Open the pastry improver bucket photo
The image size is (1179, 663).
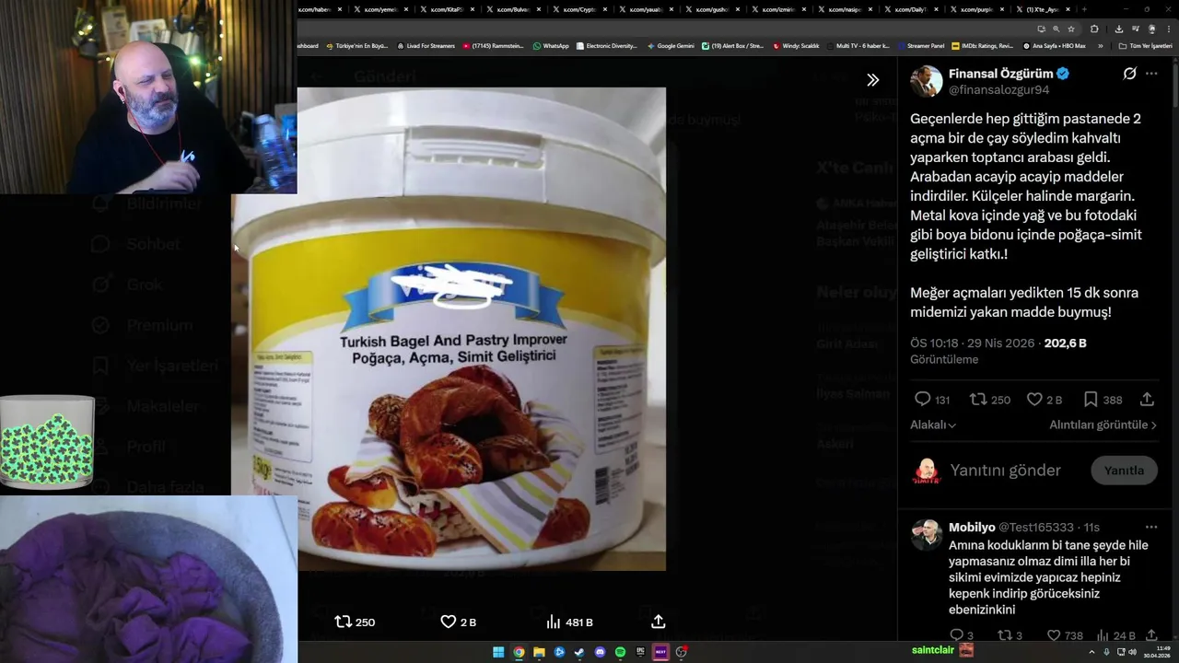click(x=449, y=329)
